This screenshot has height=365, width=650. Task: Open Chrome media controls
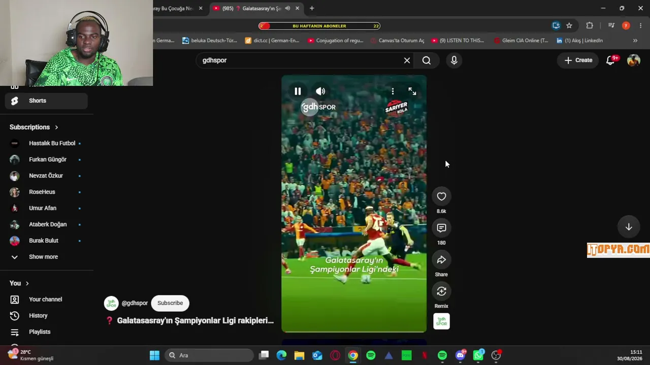[611, 26]
